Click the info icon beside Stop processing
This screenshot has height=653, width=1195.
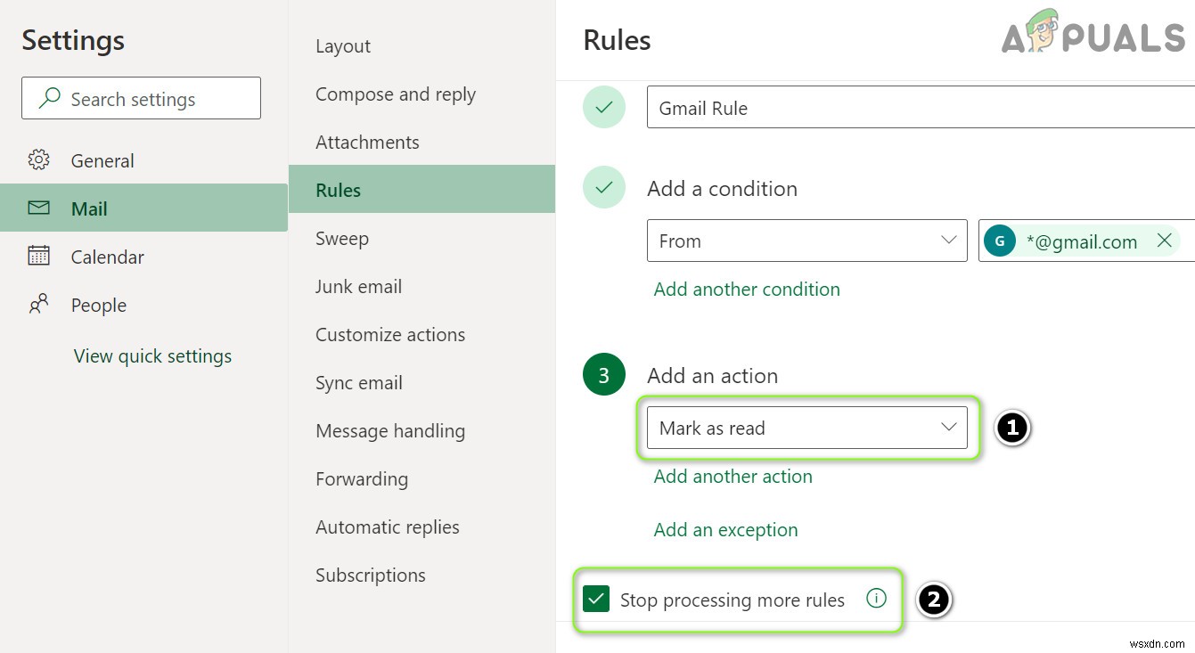point(876,600)
